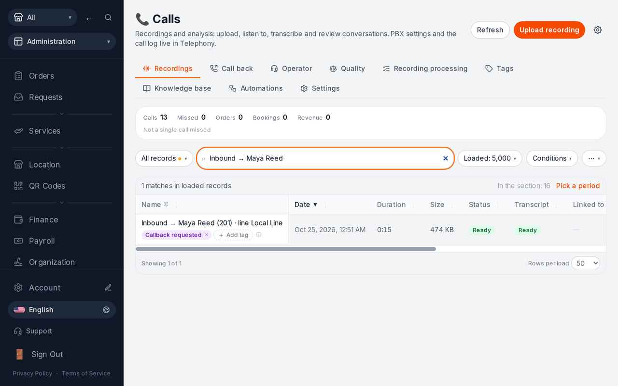The height and width of the screenshot is (386, 618).
Task: Remove the Callback requested tag
Action: [x=207, y=235]
